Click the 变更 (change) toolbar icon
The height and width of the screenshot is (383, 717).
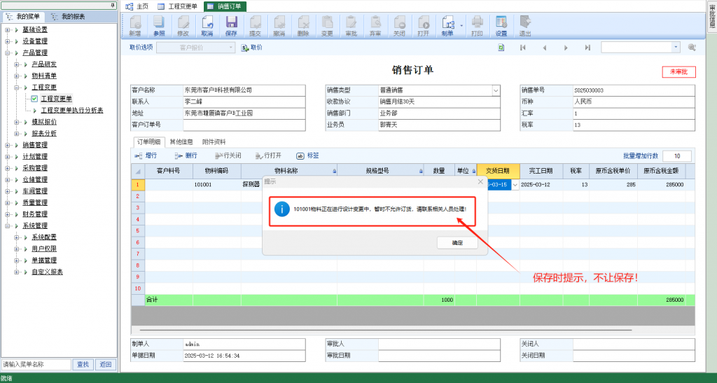[327, 26]
